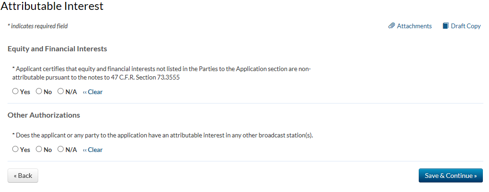The image size is (489, 192).
Task: Open the Draft Copy link text
Action: [x=465, y=26]
